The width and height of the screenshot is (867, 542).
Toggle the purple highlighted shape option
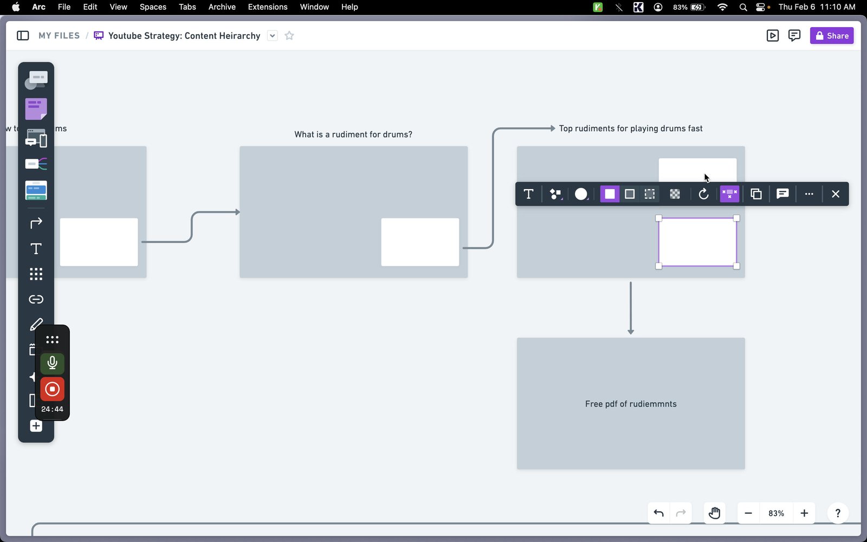(x=729, y=194)
